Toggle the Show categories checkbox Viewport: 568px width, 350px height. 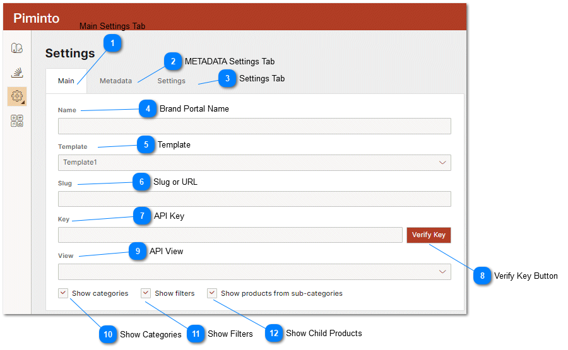[63, 293]
